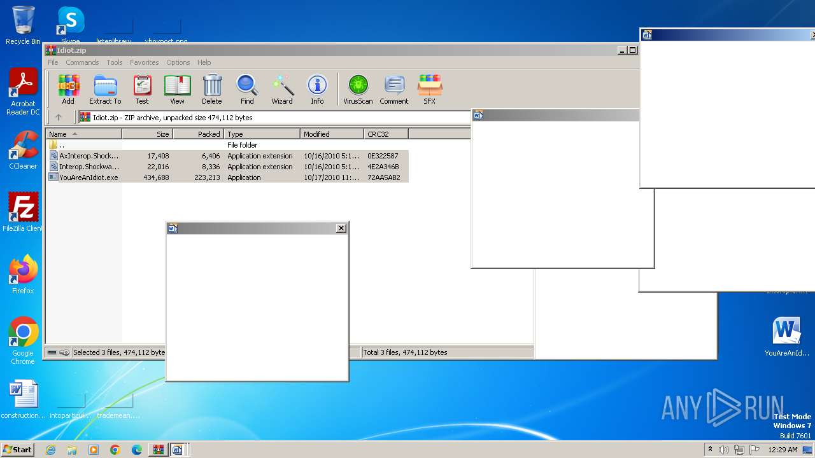Open the Tools menu
This screenshot has width=815, height=458.
click(x=115, y=62)
